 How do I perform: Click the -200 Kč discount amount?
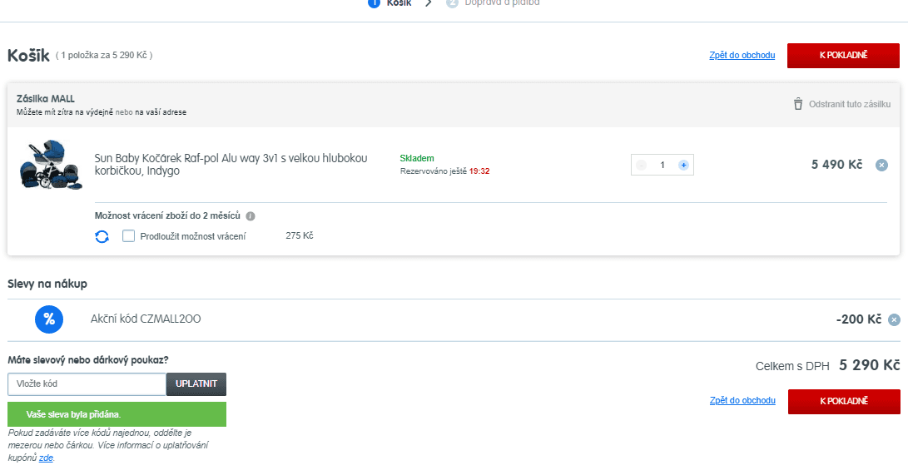(859, 320)
